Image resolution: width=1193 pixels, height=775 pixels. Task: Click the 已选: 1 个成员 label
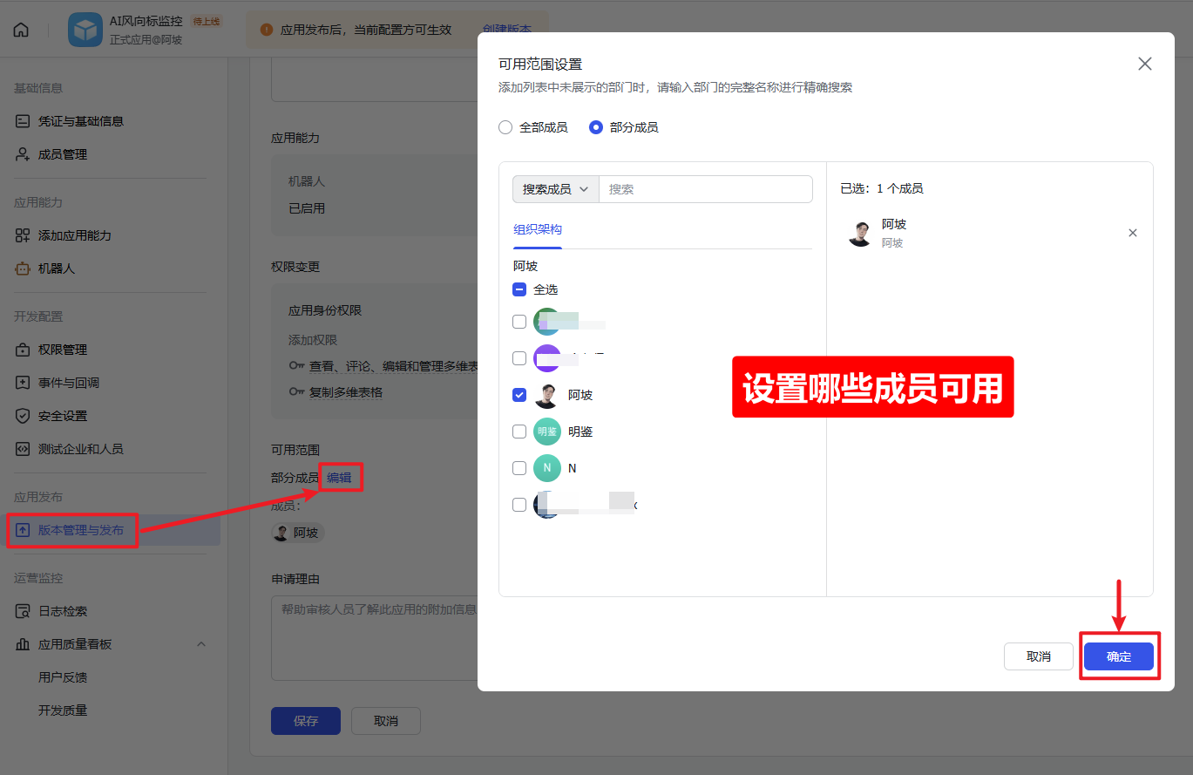(881, 188)
